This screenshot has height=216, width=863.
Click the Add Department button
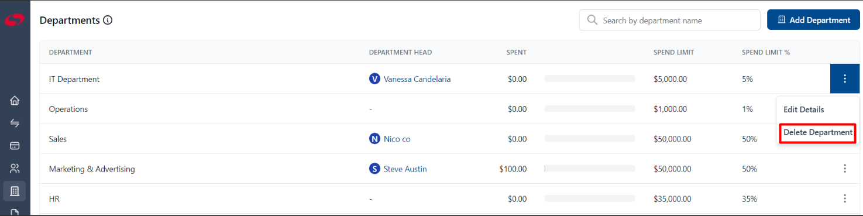point(813,20)
